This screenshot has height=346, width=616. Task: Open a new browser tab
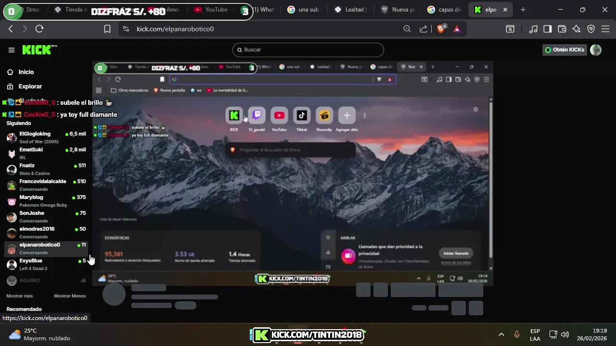pos(523,10)
